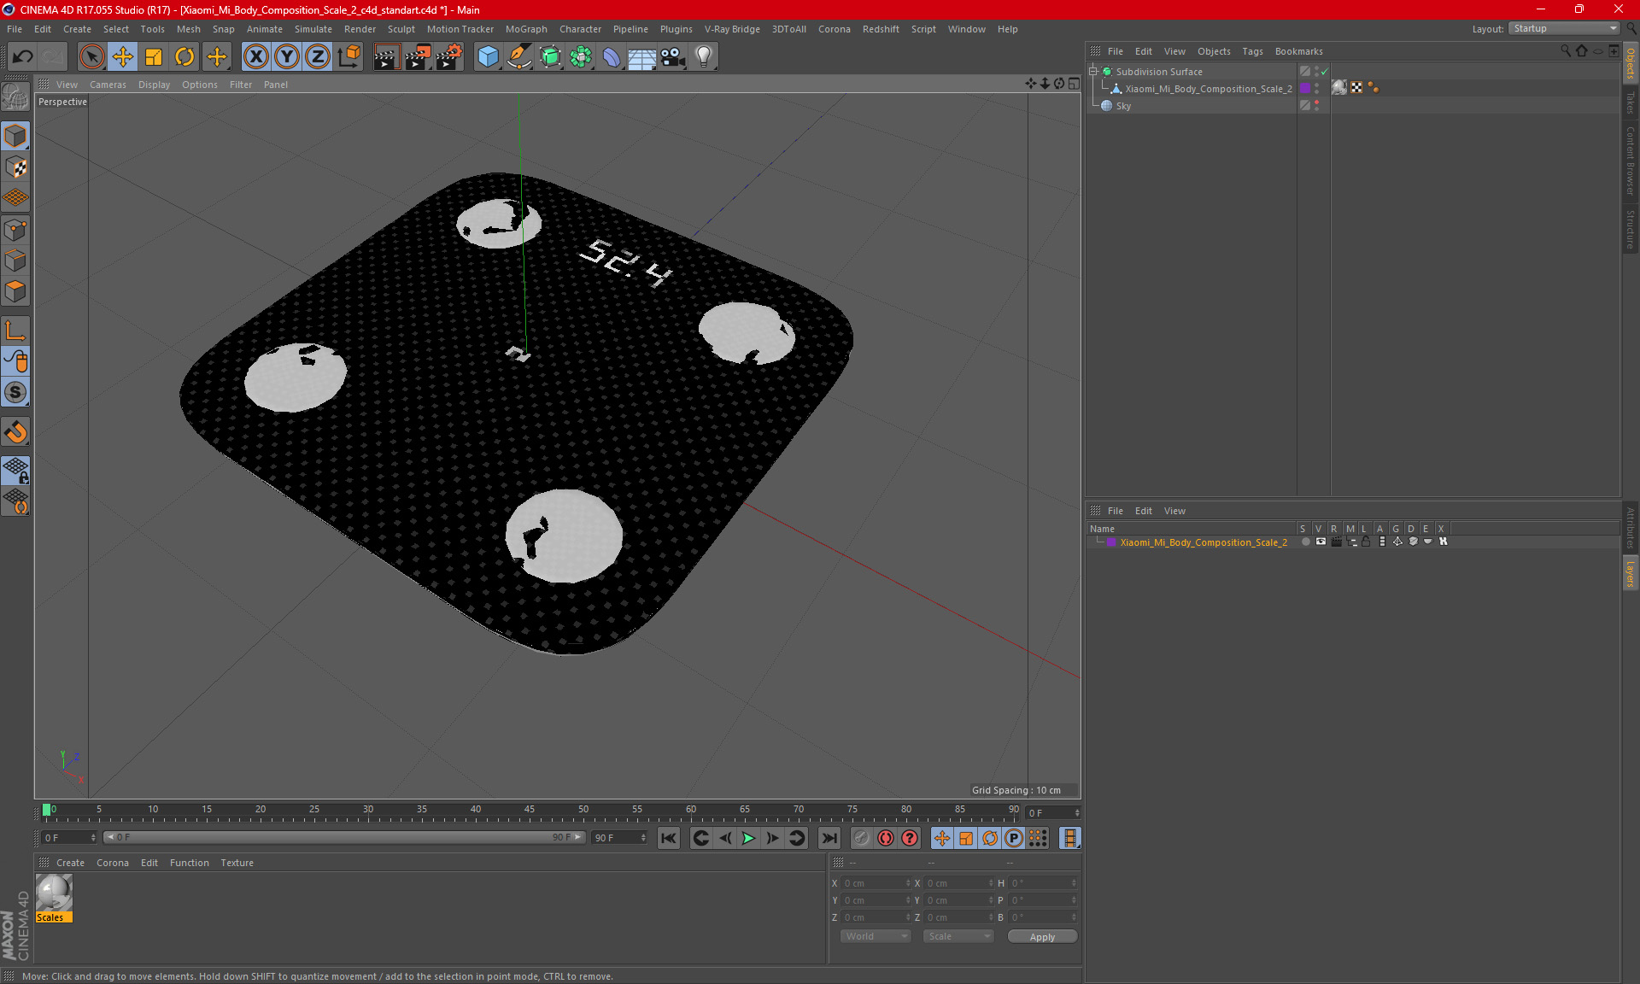The height and width of the screenshot is (984, 1640).
Task: Toggle Z axis lock
Action: coord(318,57)
